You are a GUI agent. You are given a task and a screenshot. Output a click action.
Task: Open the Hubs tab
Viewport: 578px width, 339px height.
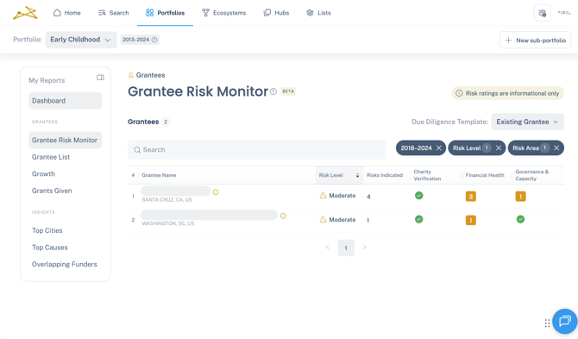(x=276, y=13)
